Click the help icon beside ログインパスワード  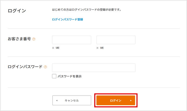pyautogui.click(x=45, y=67)
